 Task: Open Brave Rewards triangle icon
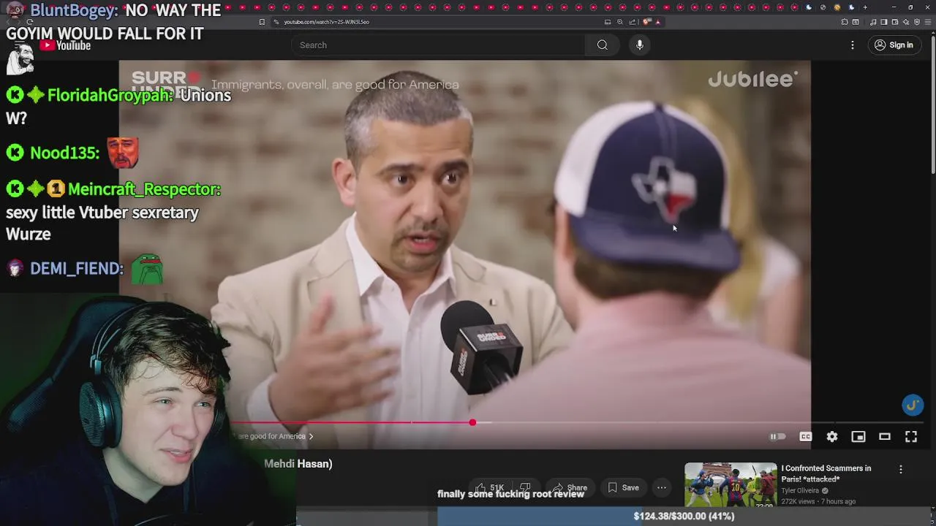coord(658,22)
